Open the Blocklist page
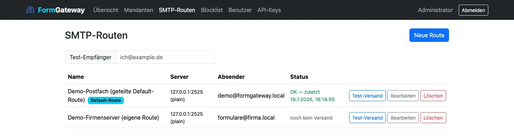514x137 pixels. 212,10
